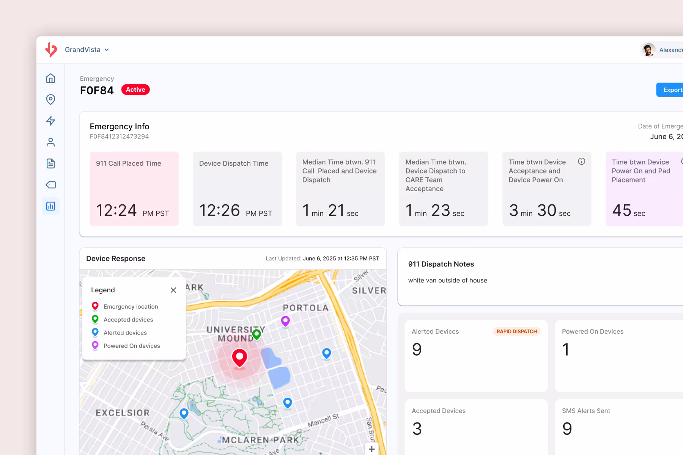Click the Accepted Devices count 3
The image size is (683, 455).
point(417,429)
